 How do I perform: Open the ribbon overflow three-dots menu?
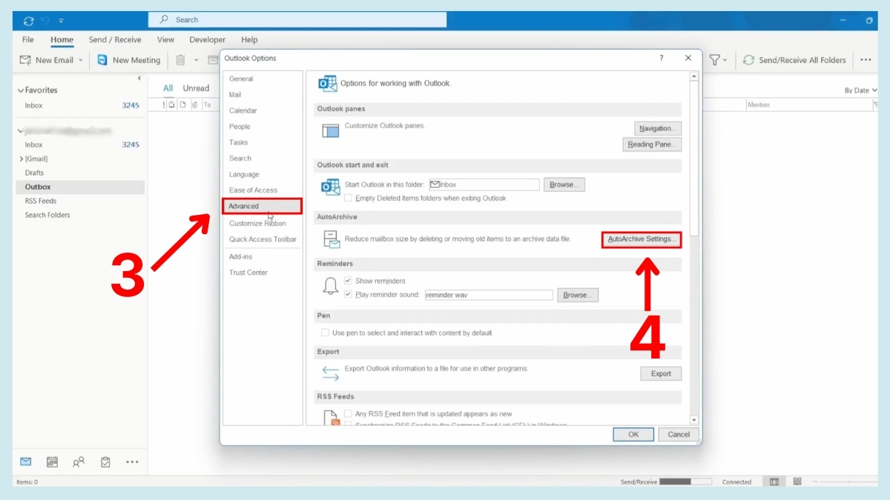tap(866, 60)
